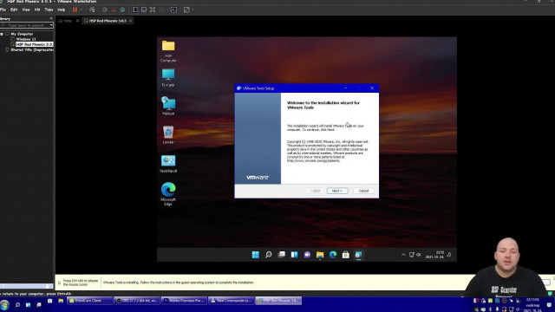Open the Snapshot Manager toolbar icon
Screen dimensions: 555x312
pyautogui.click(x=122, y=10)
